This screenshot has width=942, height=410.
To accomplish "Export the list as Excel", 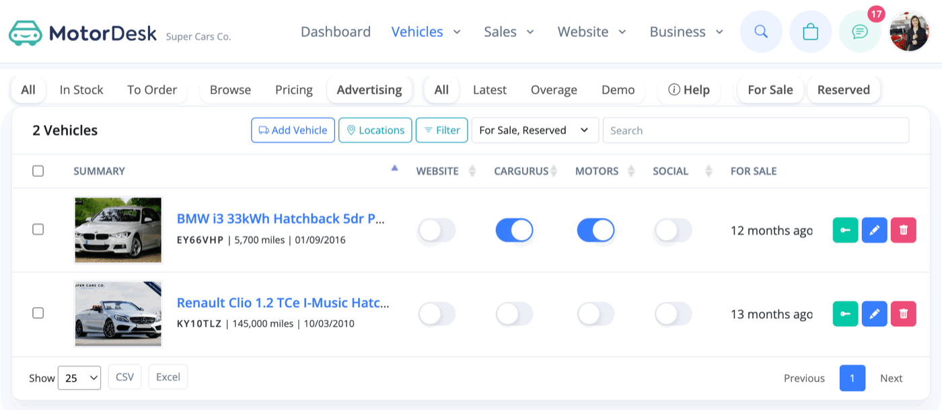I will 168,377.
